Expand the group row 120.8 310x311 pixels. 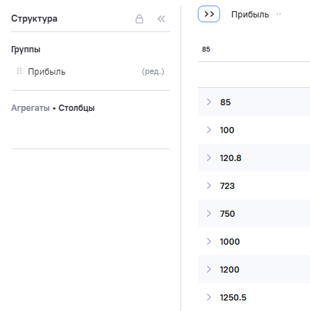[209, 158]
